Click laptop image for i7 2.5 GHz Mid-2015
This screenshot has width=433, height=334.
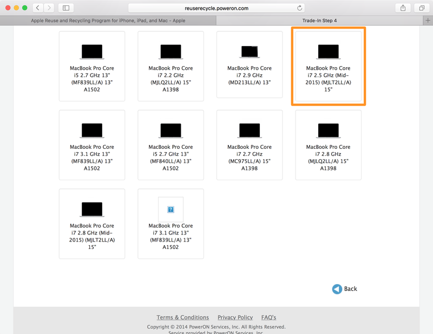pos(329,51)
